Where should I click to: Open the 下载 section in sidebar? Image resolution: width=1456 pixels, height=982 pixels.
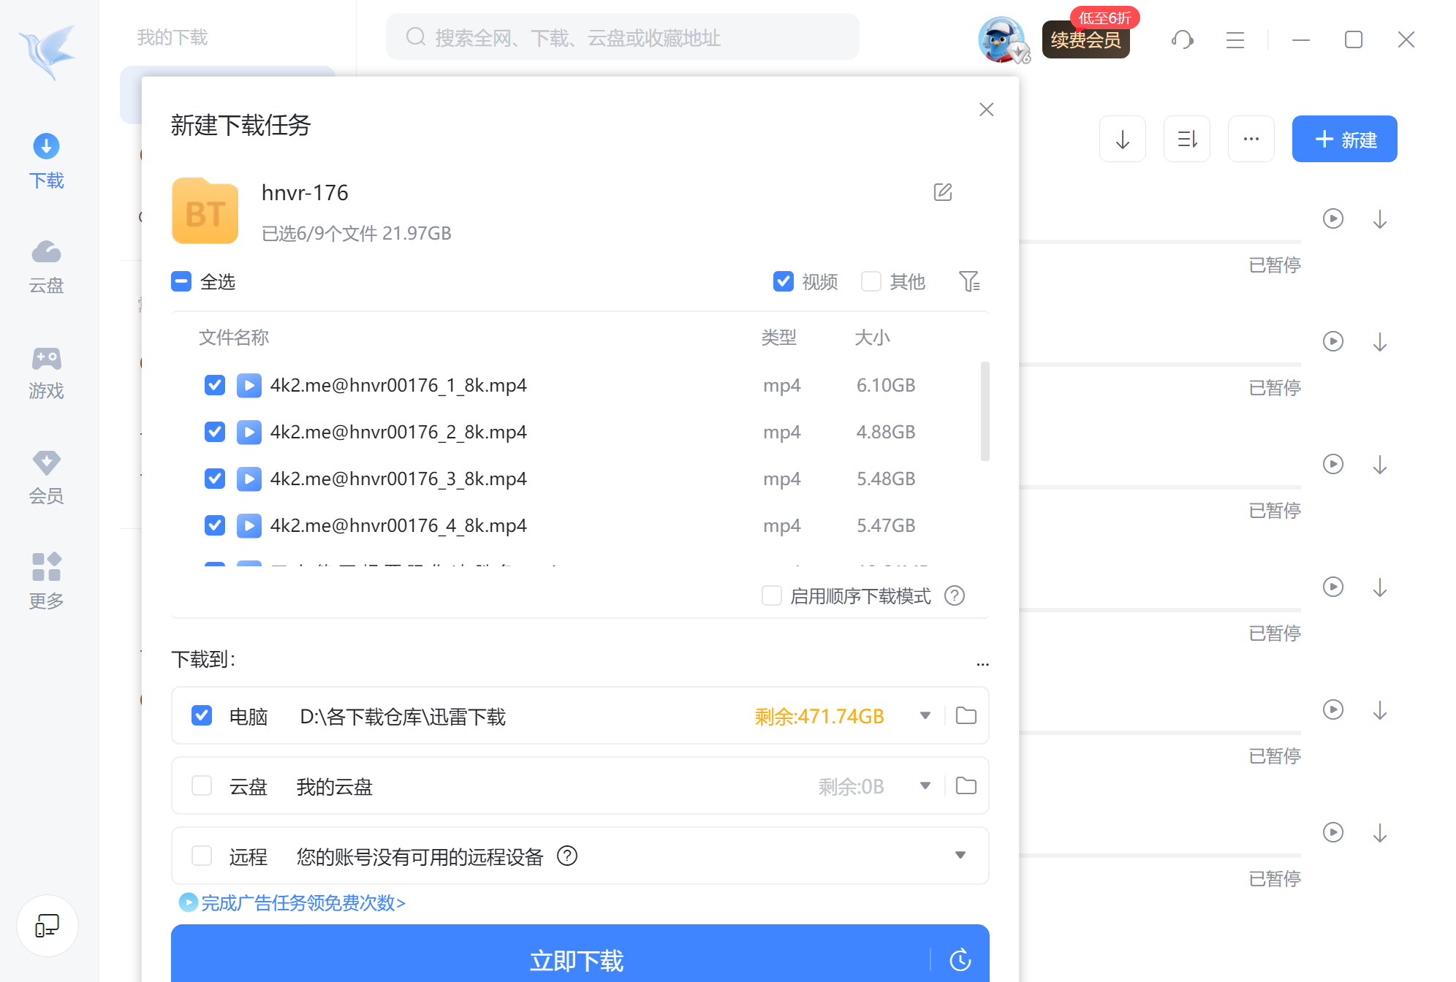[46, 161]
